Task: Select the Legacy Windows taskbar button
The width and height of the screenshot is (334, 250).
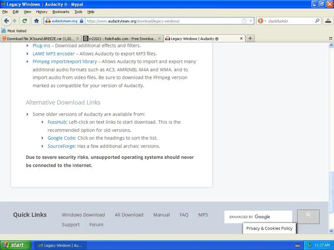Action: 60,245
